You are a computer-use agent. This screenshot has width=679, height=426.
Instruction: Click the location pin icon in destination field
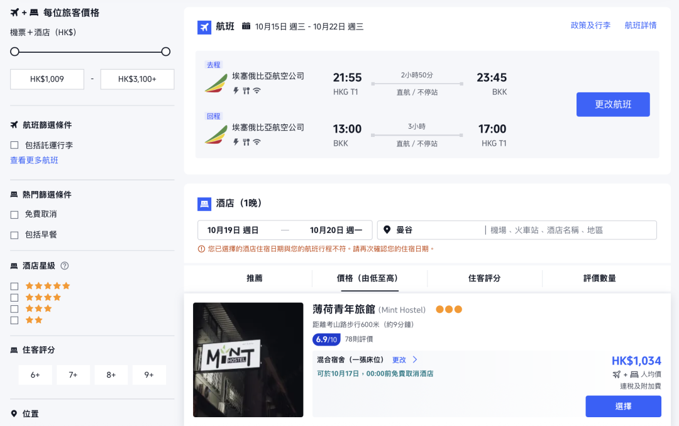[387, 229]
